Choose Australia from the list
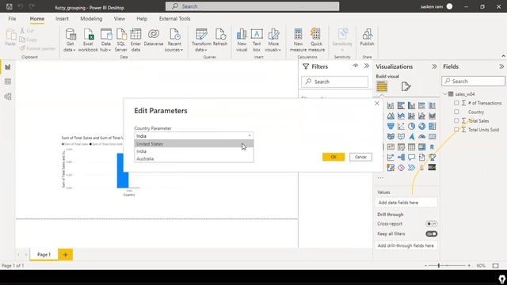 tap(194, 158)
